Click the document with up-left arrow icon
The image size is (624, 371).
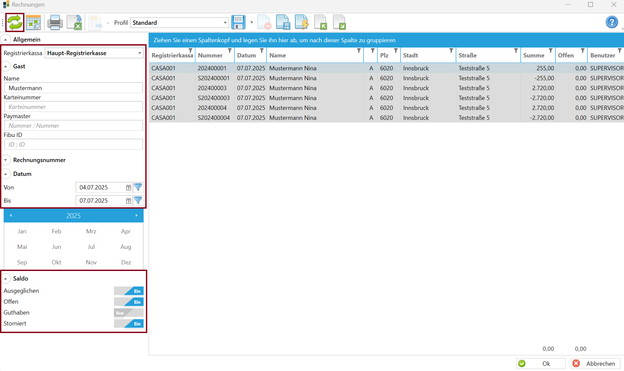pos(321,22)
